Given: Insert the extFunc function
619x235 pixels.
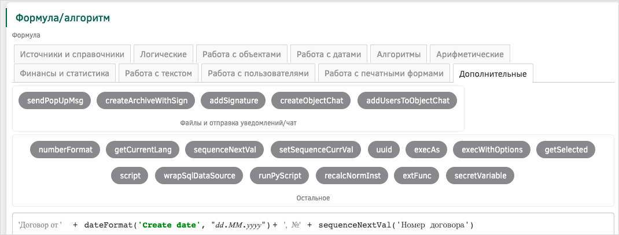Looking at the screenshot, I should [417, 176].
